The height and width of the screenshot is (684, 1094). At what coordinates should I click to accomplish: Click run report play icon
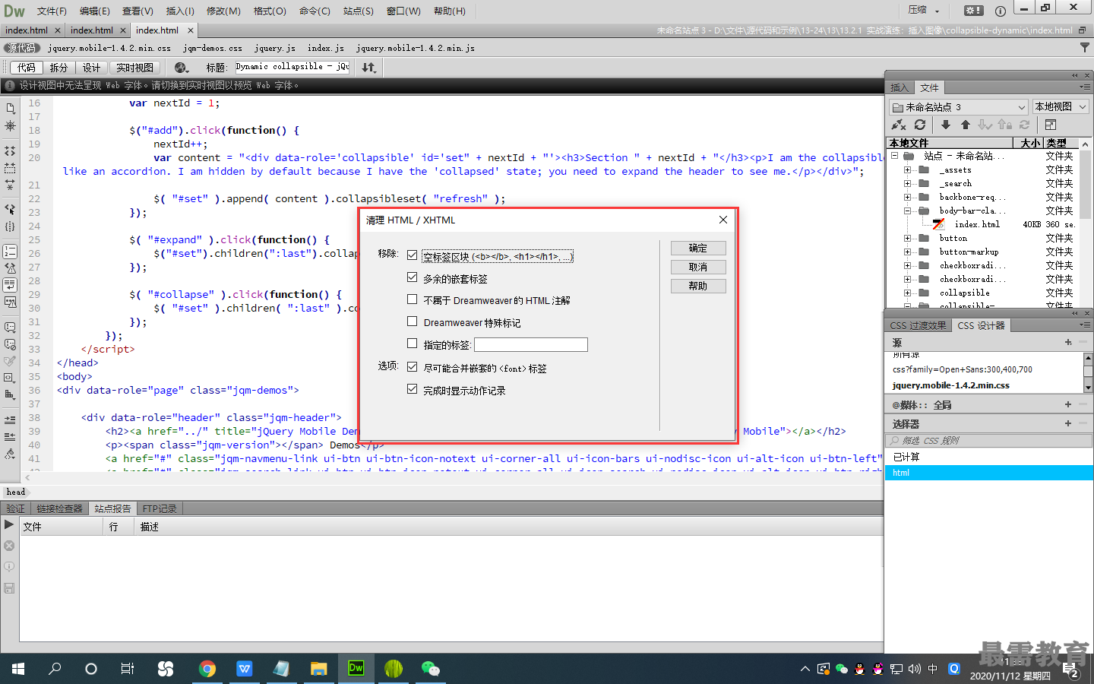coord(9,524)
